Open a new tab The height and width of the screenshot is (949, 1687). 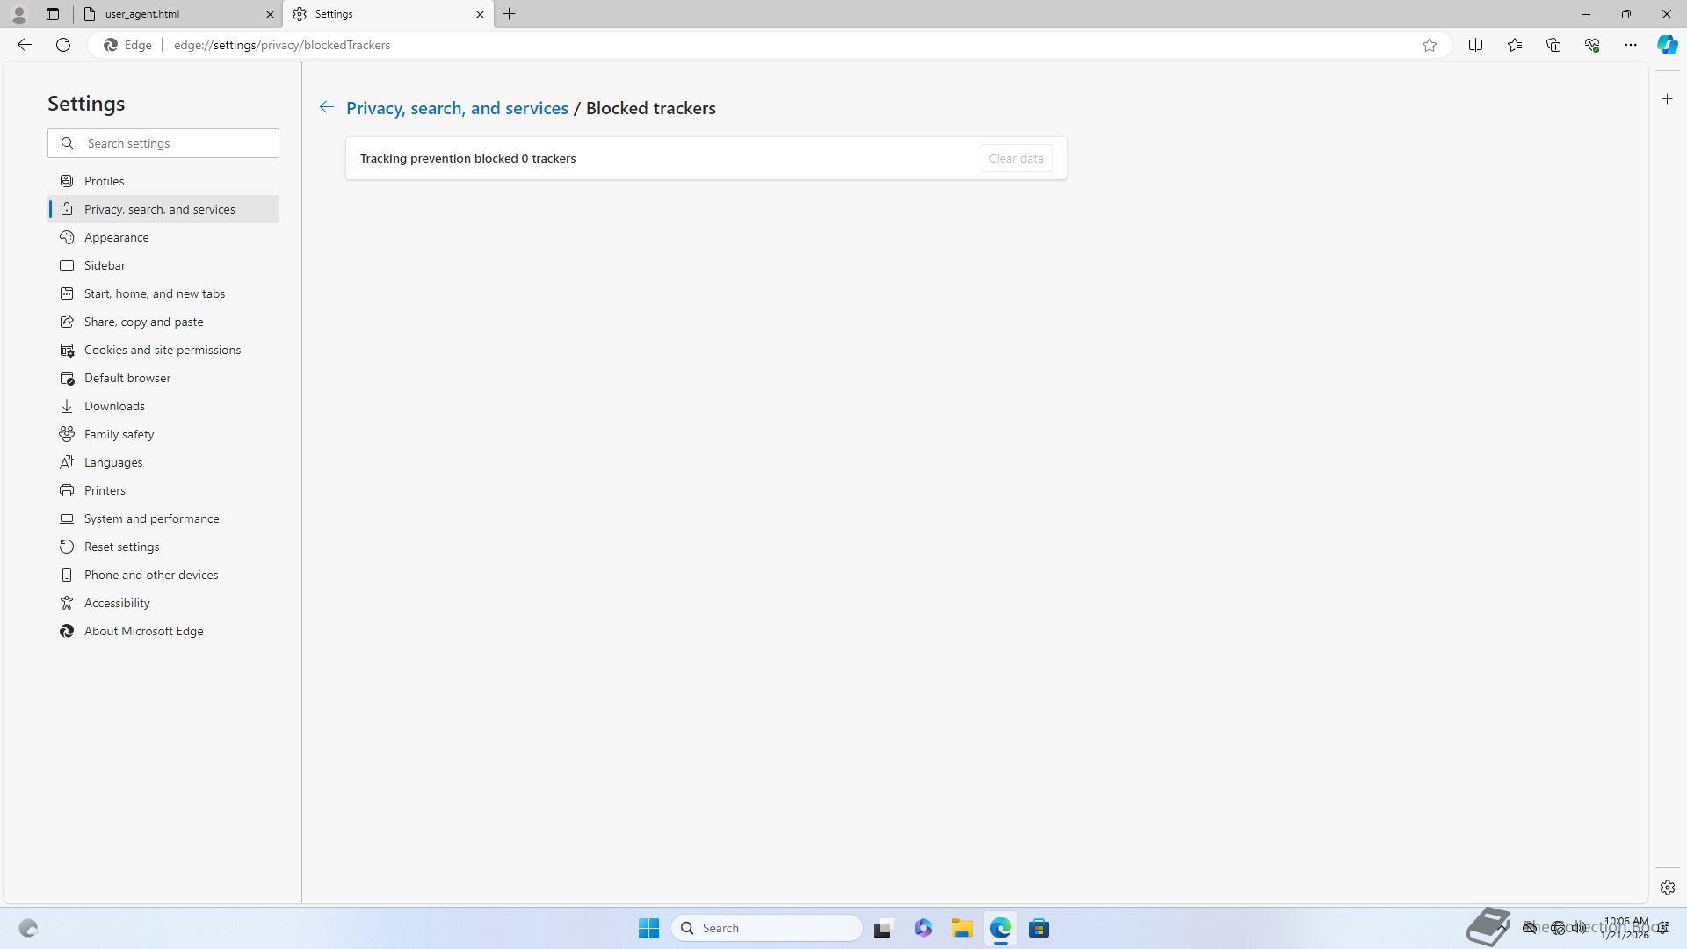(510, 14)
